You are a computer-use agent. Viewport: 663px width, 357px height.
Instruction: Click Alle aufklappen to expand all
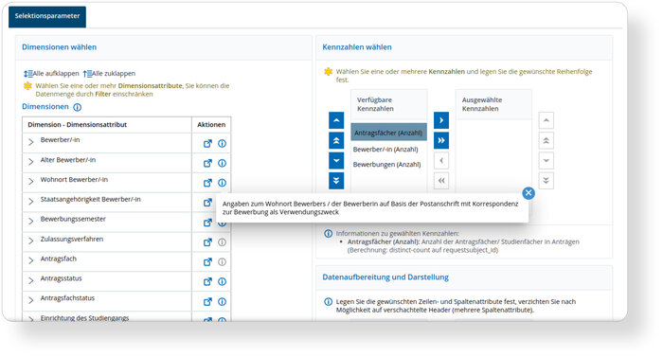51,74
